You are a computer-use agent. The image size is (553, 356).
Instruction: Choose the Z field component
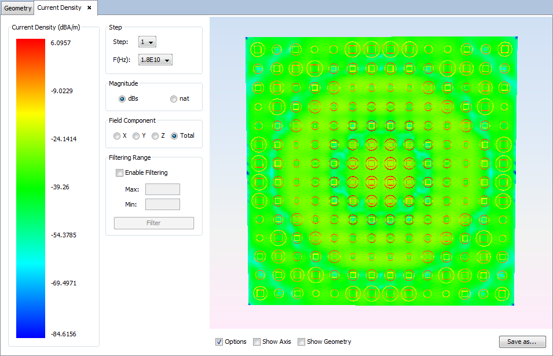click(155, 136)
